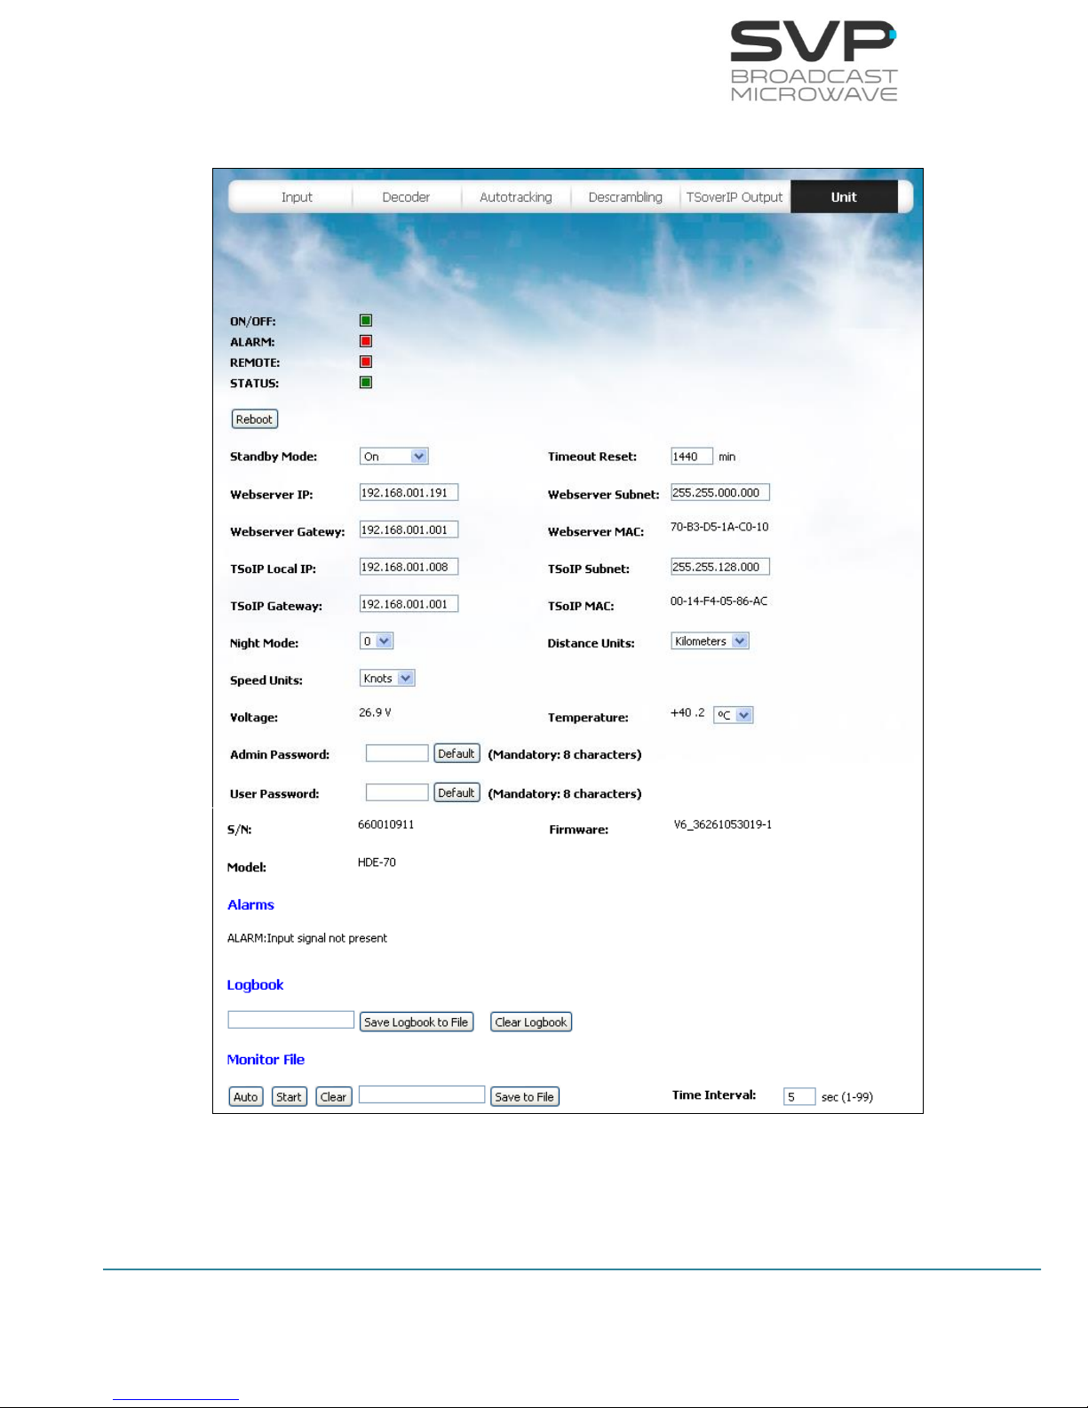
Task: Click the Webserver Gateway field
Action: [409, 530]
